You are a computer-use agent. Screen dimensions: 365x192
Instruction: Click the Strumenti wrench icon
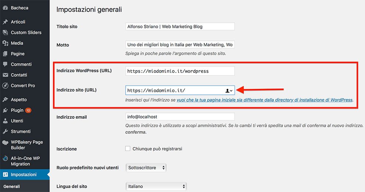[x=5, y=132]
